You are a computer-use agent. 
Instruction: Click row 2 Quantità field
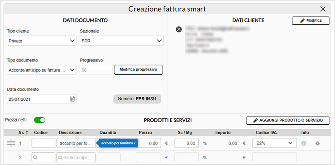click(109, 157)
